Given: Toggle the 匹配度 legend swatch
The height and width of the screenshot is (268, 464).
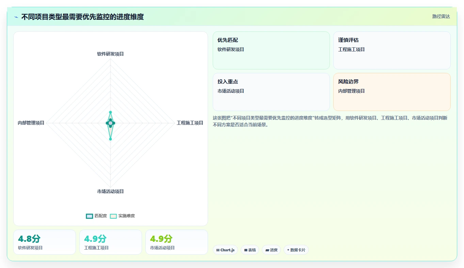Looking at the screenshot, I should (90, 216).
